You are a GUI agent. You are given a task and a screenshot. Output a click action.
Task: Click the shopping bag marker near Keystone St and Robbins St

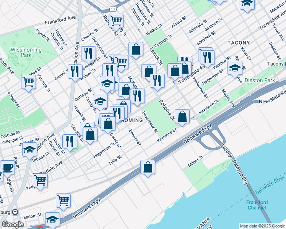coord(182,117)
